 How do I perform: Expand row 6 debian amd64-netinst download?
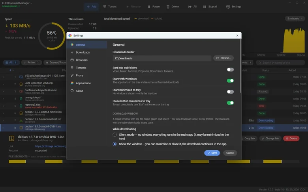click(x=3, y=113)
